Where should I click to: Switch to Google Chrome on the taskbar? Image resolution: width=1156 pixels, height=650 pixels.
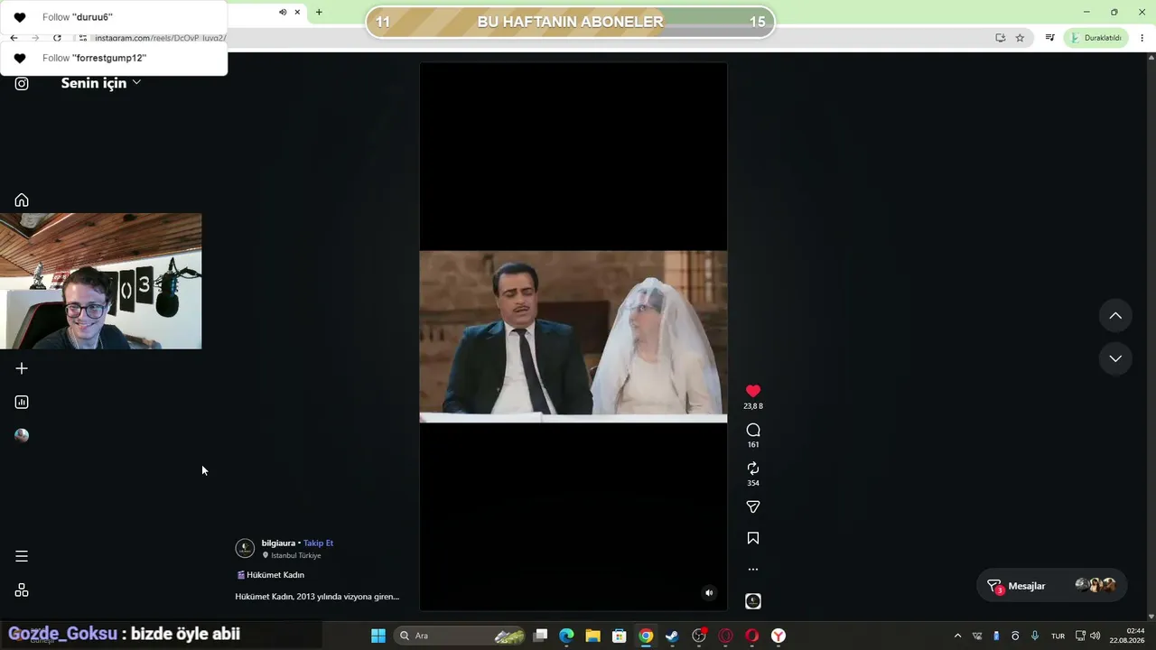(646, 636)
